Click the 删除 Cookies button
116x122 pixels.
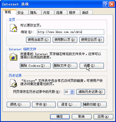[x=35, y=66]
